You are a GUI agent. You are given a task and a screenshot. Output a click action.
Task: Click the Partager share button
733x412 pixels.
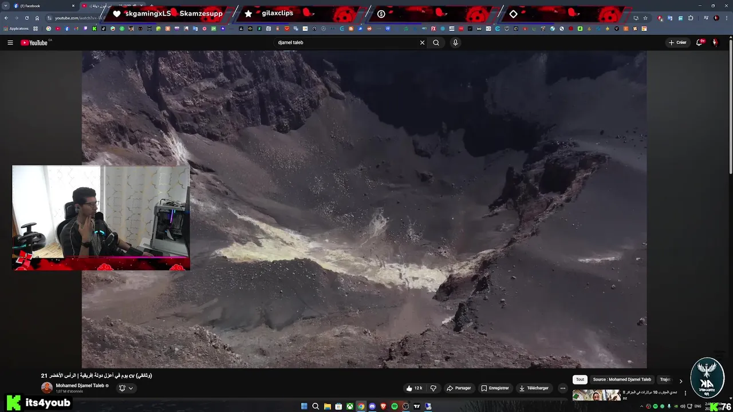tap(459, 388)
